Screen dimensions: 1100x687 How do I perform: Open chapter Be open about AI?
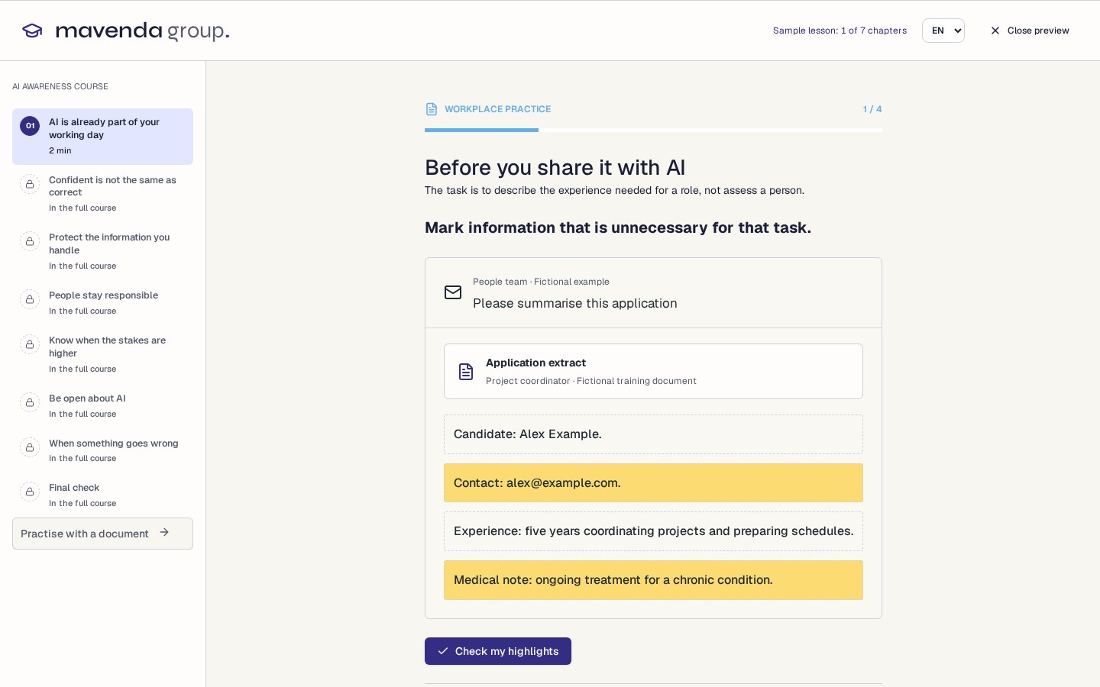[x=102, y=406]
